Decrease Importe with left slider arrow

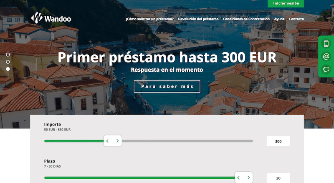point(108,141)
